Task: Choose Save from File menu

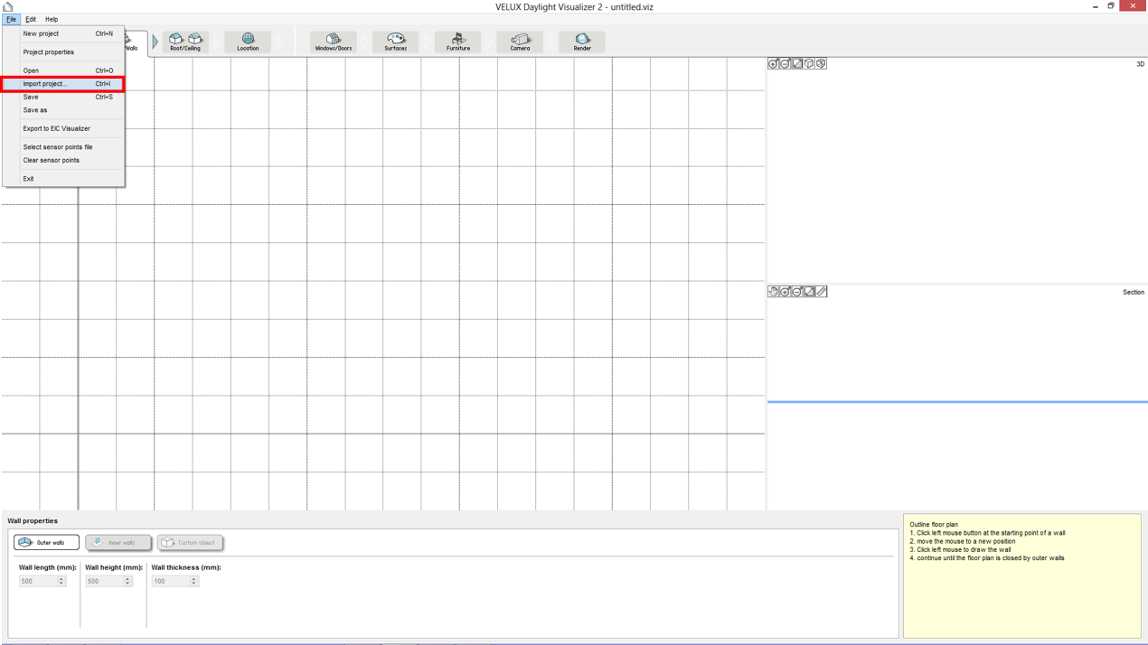Action: [x=63, y=97]
